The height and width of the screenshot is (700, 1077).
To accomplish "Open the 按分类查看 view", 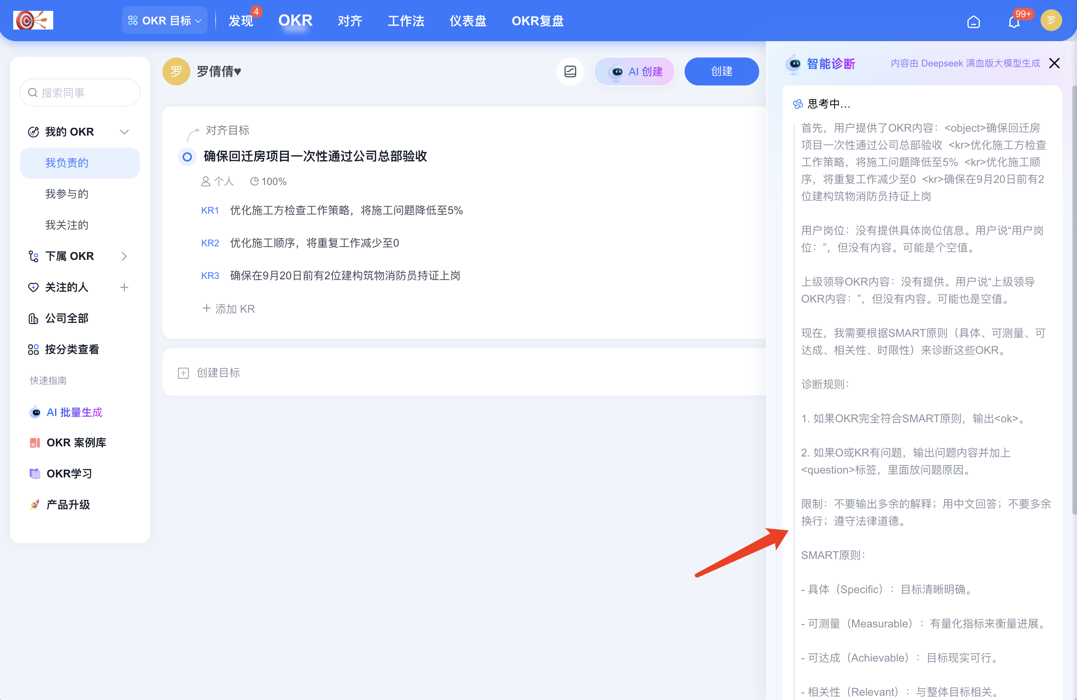I will pos(73,349).
